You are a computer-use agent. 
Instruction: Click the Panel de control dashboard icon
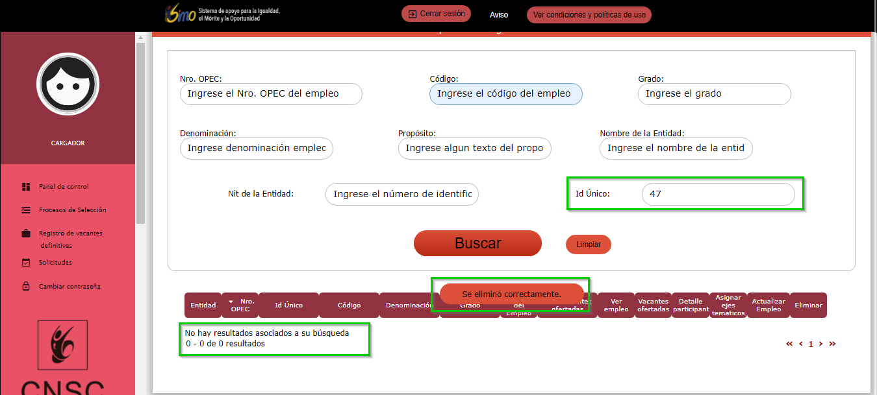click(x=26, y=187)
